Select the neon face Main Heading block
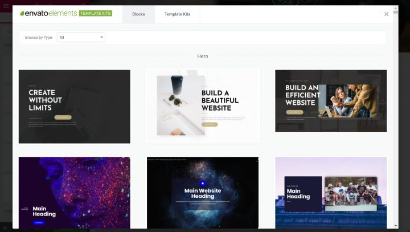410x232 pixels. (74, 193)
